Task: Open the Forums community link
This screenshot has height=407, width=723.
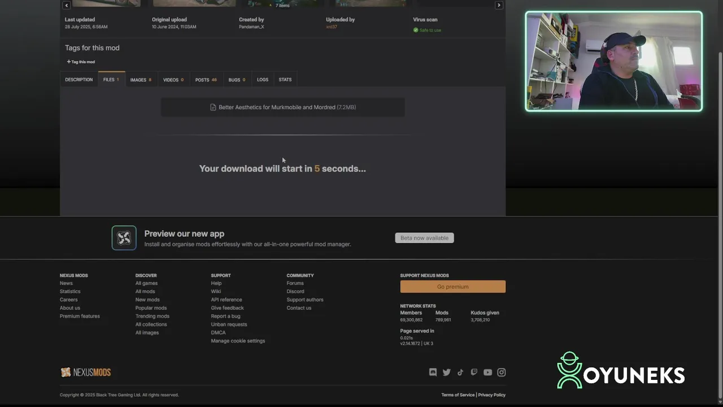Action: 295,283
